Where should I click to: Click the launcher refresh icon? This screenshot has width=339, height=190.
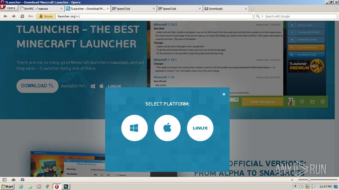tap(302, 102)
